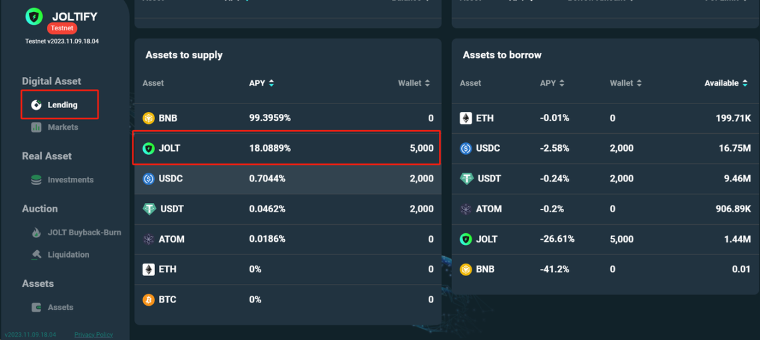
Task: Click the Testnet v2023.11.09.18.04 version label
Action: [62, 42]
